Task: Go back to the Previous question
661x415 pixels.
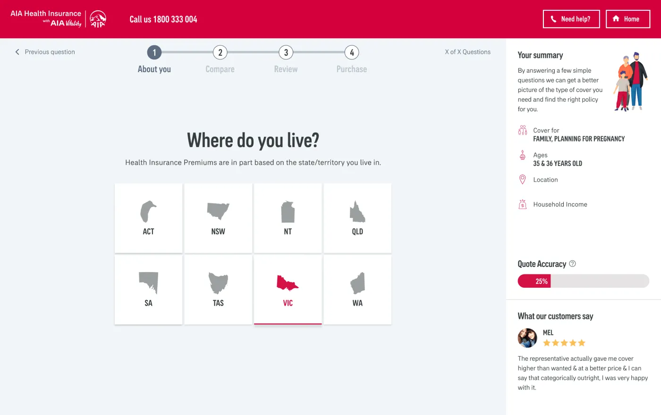Action: [44, 52]
